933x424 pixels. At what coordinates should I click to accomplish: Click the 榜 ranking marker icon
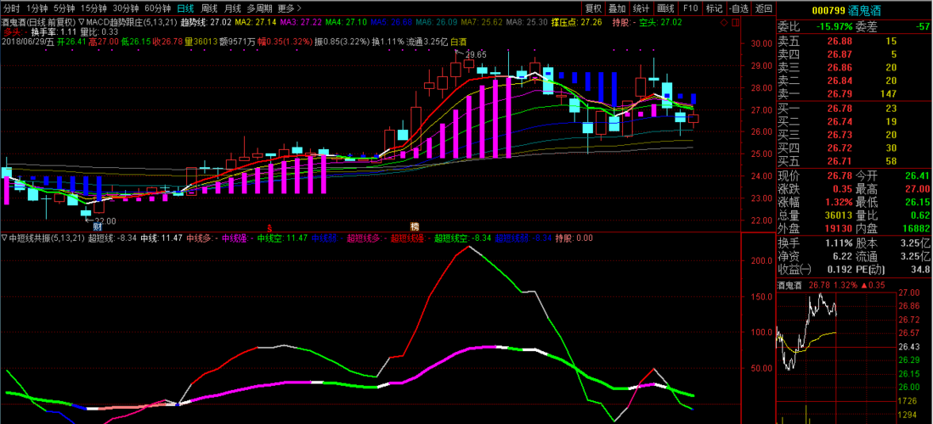[x=414, y=226]
